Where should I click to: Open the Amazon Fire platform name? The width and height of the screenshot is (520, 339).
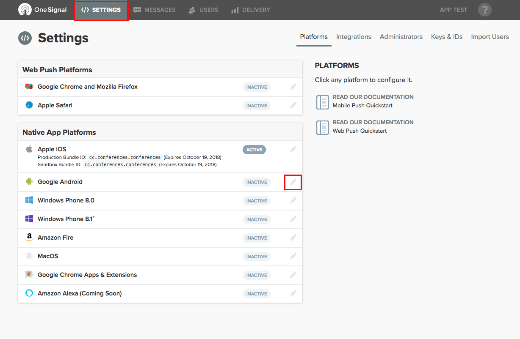[55, 238]
